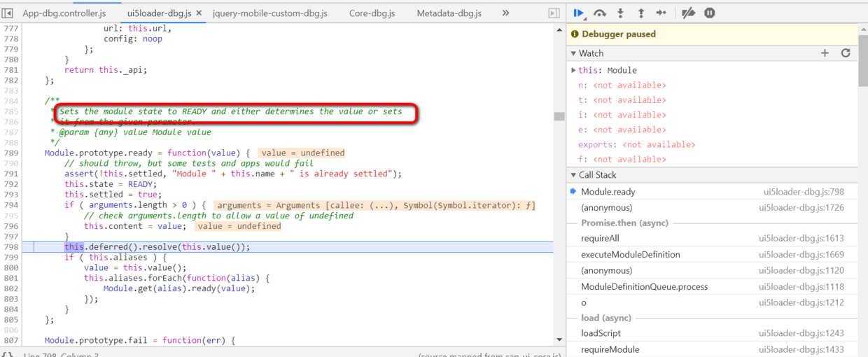Resume script execution with the play button
The image size is (868, 357).
pos(579,13)
